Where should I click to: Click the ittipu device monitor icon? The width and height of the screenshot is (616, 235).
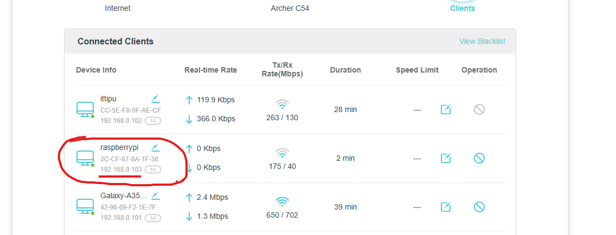pos(85,109)
